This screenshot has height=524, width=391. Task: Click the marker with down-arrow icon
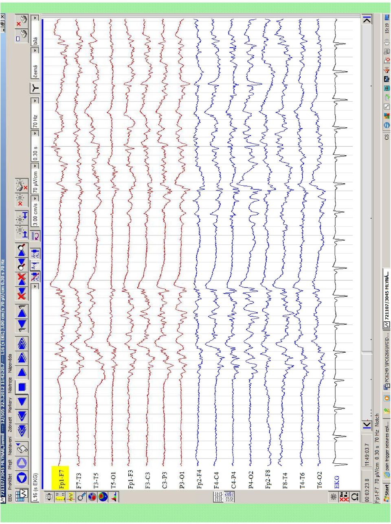(x=22, y=217)
